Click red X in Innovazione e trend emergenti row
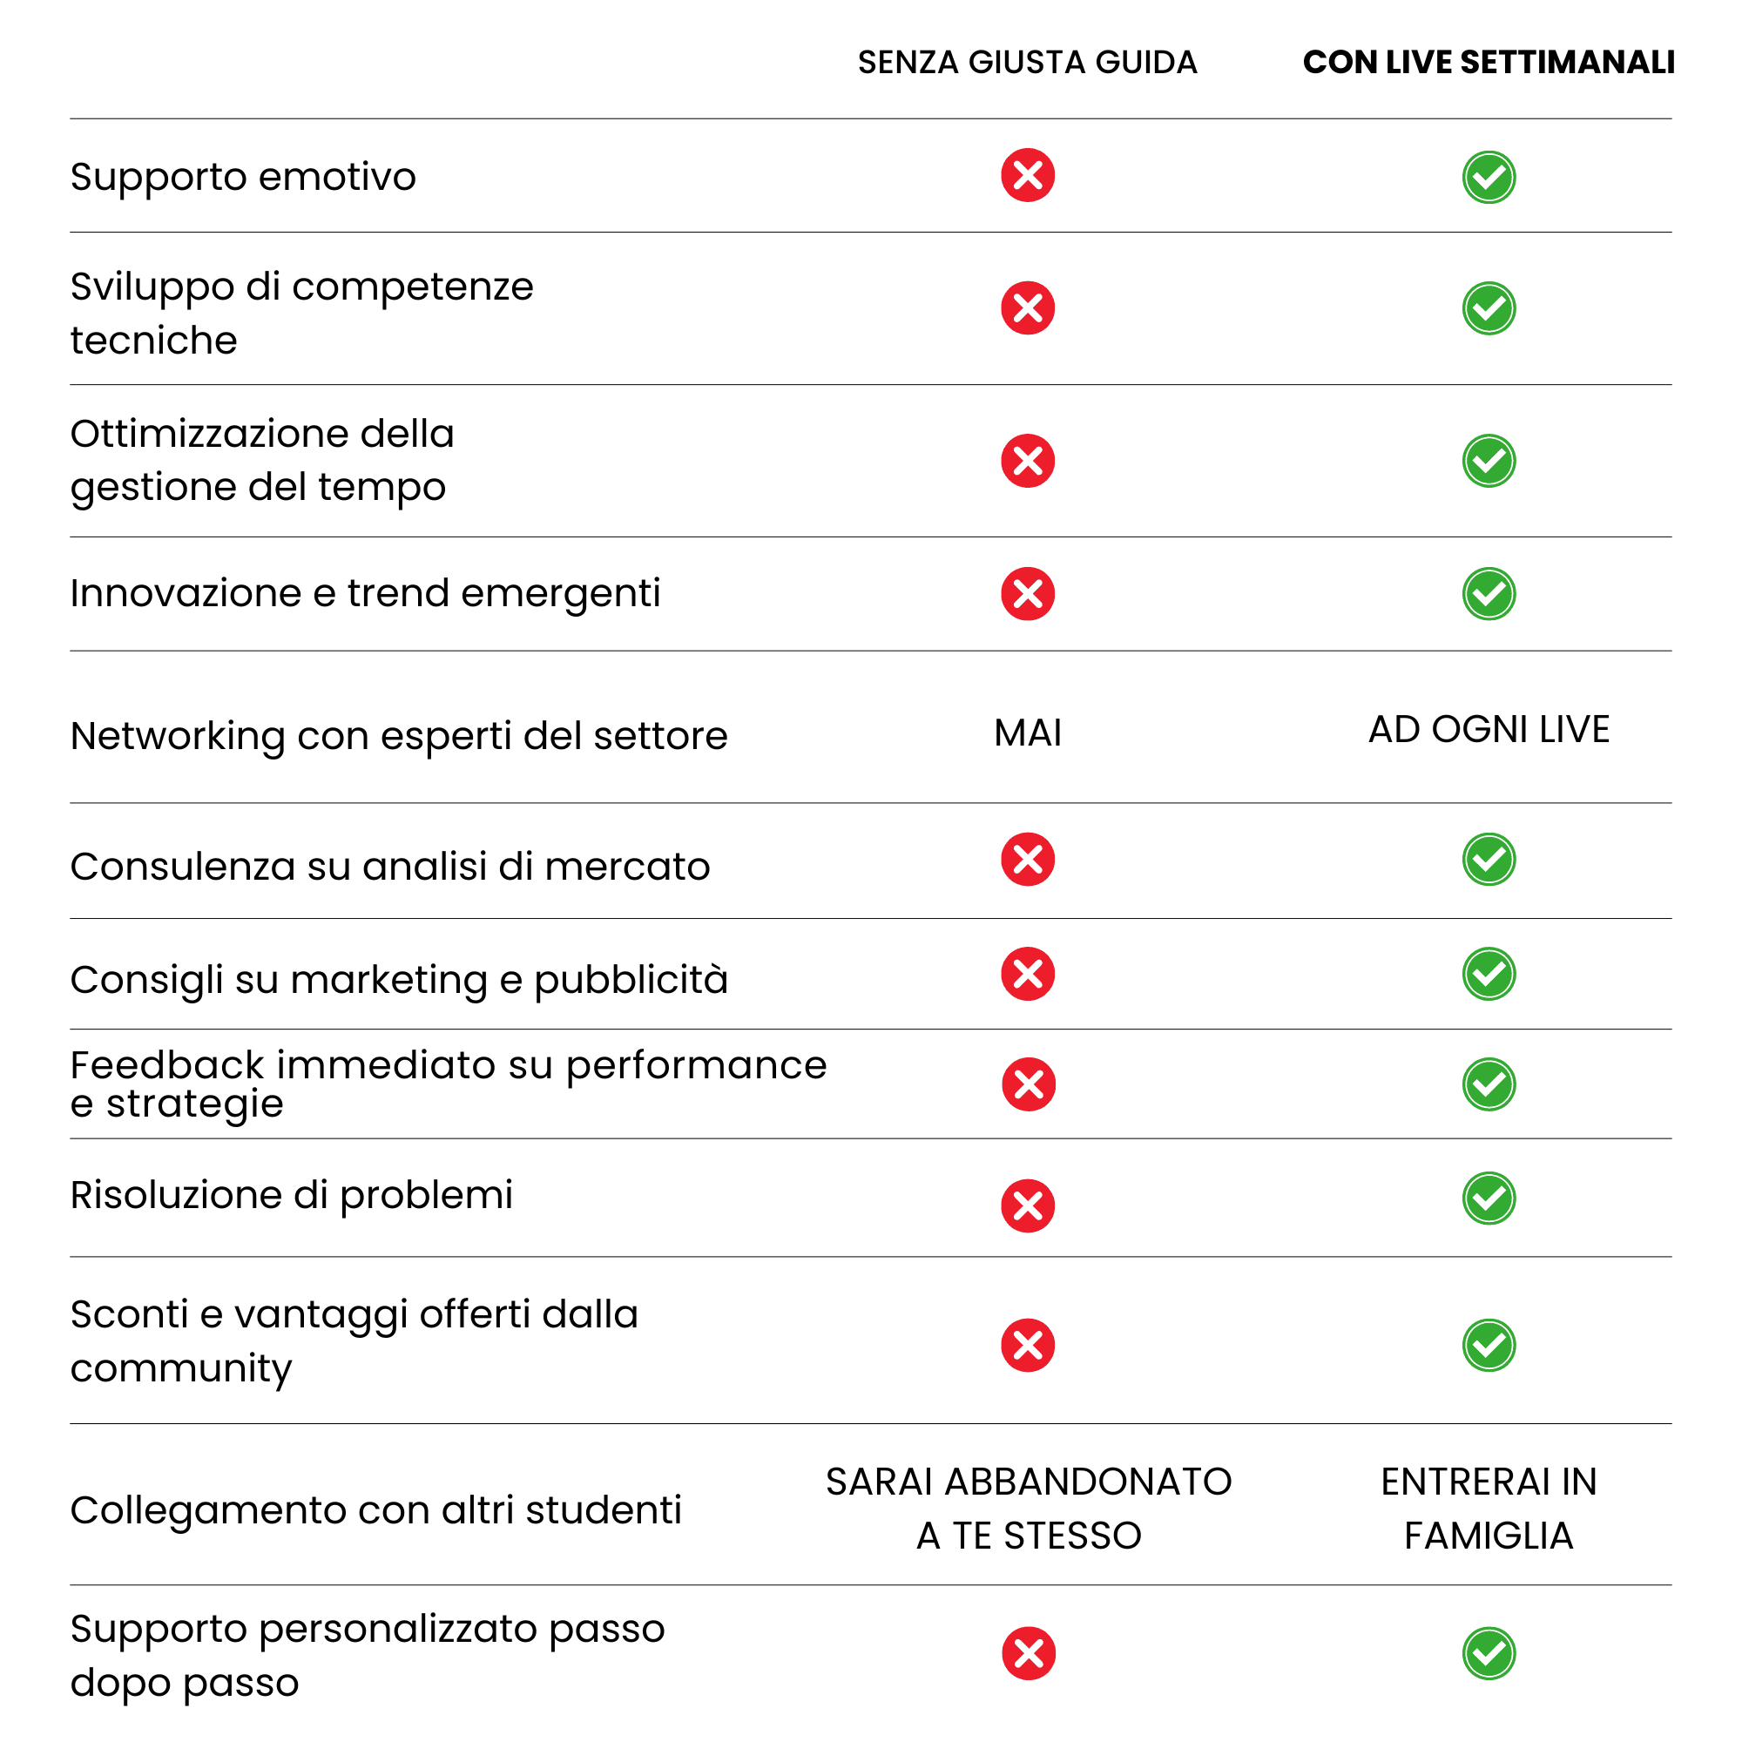The width and height of the screenshot is (1742, 1742). 1027,593
